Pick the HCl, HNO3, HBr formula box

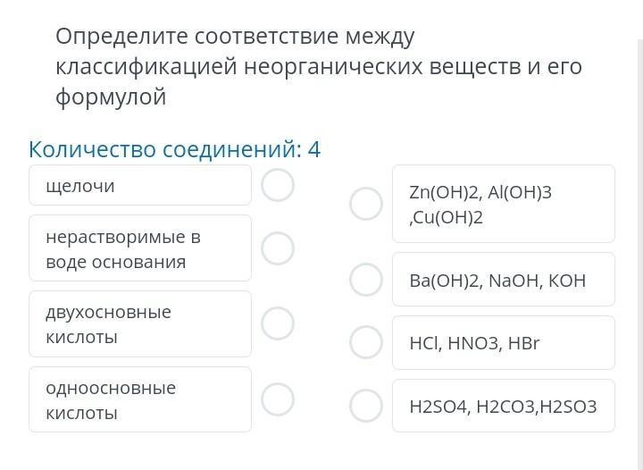(x=503, y=342)
